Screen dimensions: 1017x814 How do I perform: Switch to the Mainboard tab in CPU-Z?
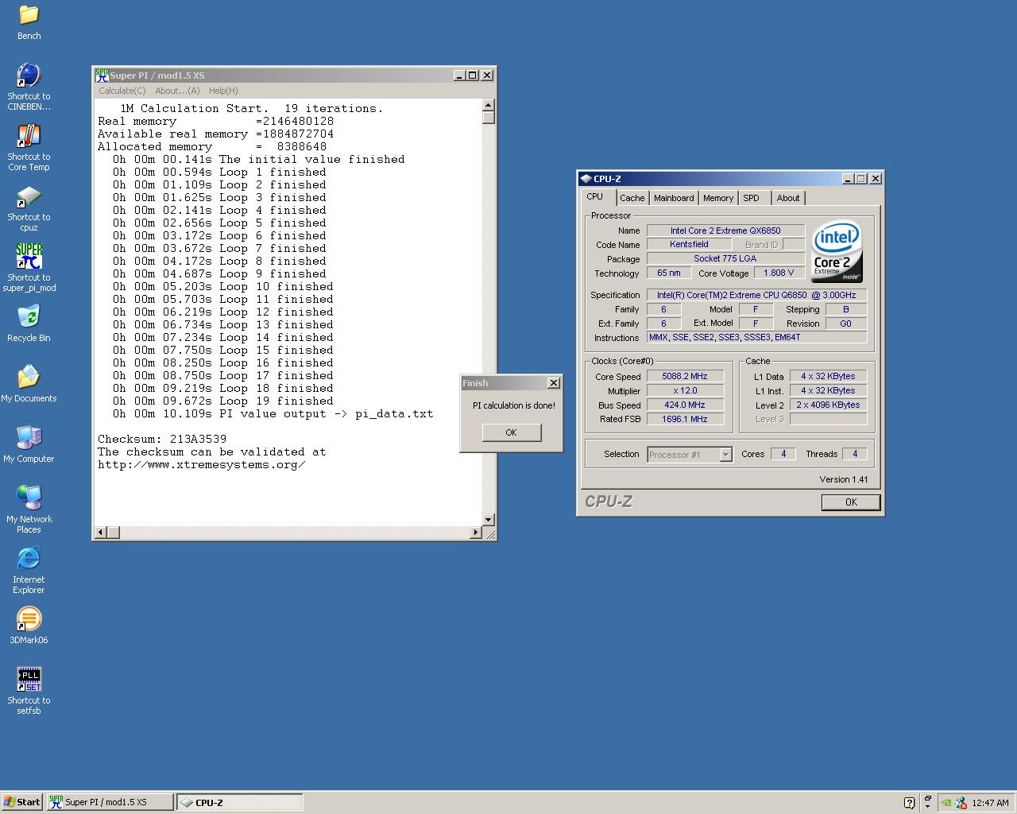(674, 198)
